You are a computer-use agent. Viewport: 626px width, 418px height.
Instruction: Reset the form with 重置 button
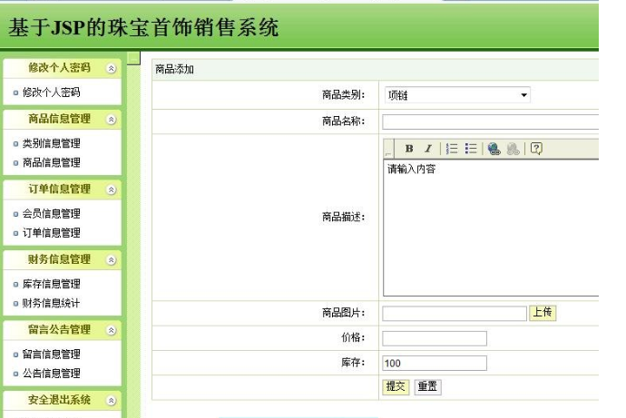pos(427,387)
